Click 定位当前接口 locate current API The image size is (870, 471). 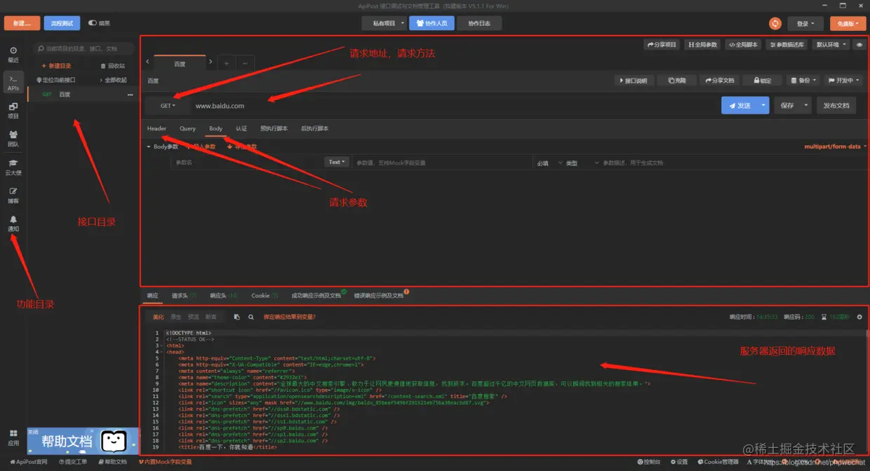[x=55, y=80]
